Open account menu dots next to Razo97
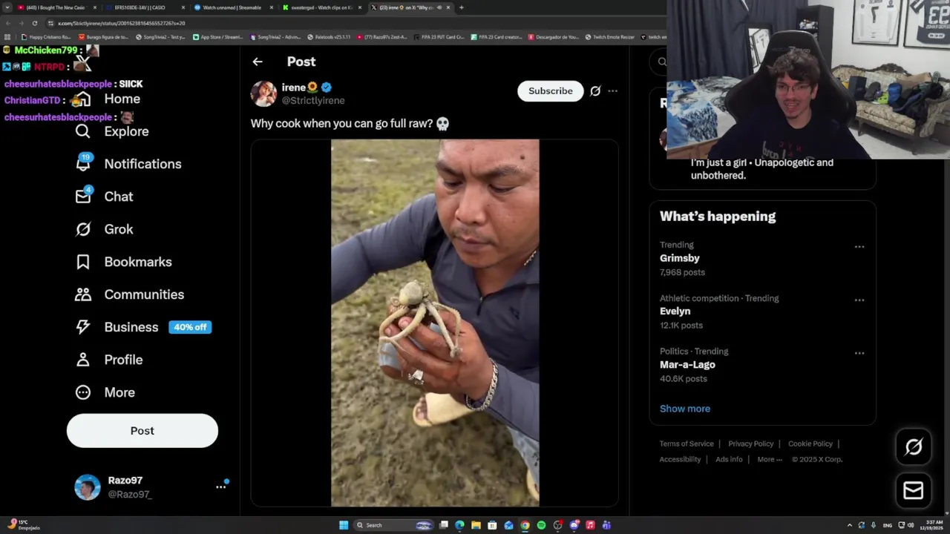This screenshot has height=534, width=950. [x=220, y=487]
